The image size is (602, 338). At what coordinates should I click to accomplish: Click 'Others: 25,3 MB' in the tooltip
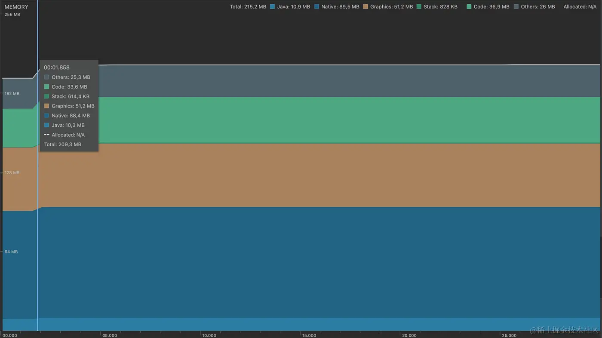pyautogui.click(x=71, y=77)
